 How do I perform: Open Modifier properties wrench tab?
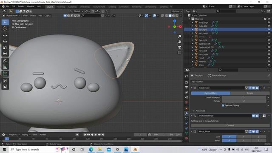(187, 113)
